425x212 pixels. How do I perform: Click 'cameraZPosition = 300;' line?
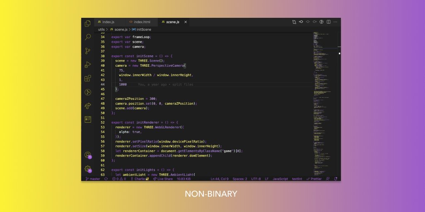click(136, 99)
